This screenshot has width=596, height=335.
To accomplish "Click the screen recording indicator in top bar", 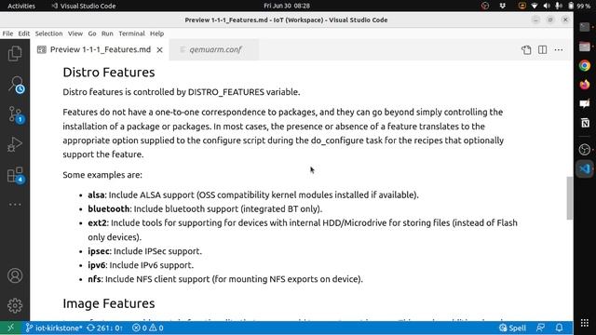I will 522,6.
